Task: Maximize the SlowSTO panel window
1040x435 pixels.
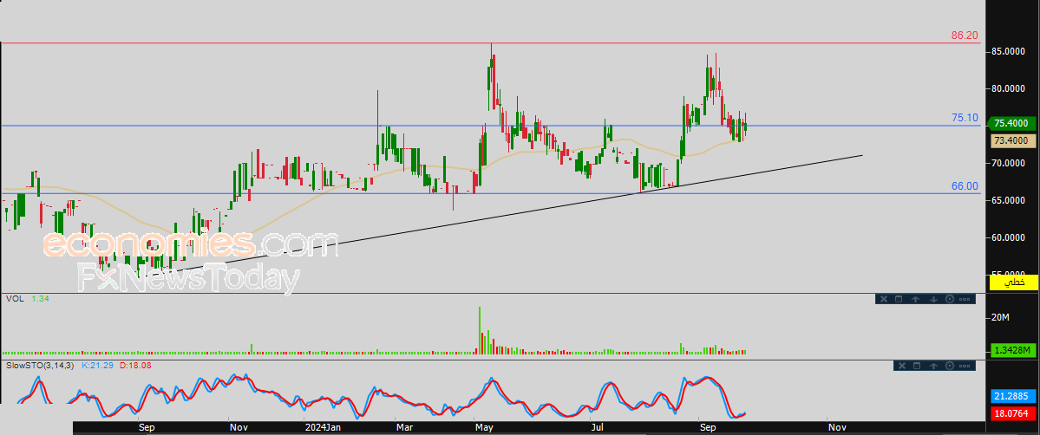Action: click(917, 366)
